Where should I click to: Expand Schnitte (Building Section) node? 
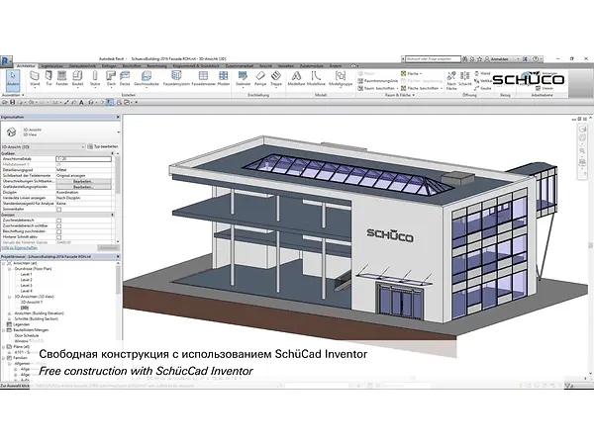[10, 319]
